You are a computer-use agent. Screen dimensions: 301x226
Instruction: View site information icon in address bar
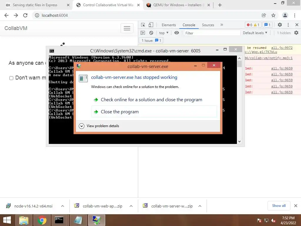[37, 15]
